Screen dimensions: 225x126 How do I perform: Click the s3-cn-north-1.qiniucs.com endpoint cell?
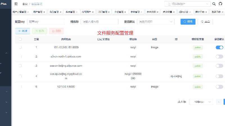coord(66,57)
